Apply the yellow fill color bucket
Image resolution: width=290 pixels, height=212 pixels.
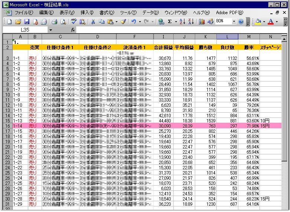click(x=258, y=22)
